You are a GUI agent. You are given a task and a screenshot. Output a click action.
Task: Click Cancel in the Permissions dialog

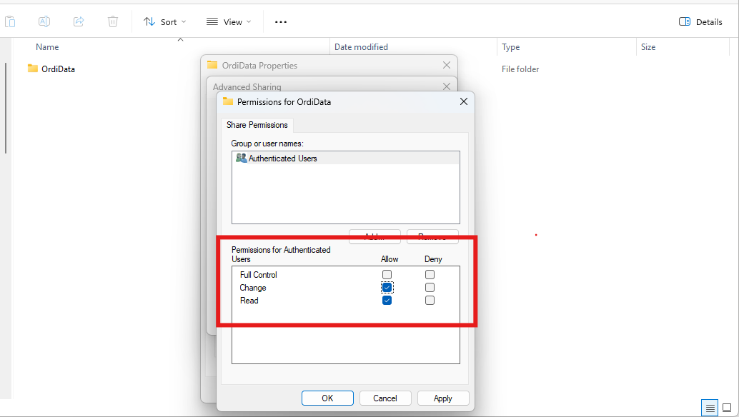coord(385,398)
